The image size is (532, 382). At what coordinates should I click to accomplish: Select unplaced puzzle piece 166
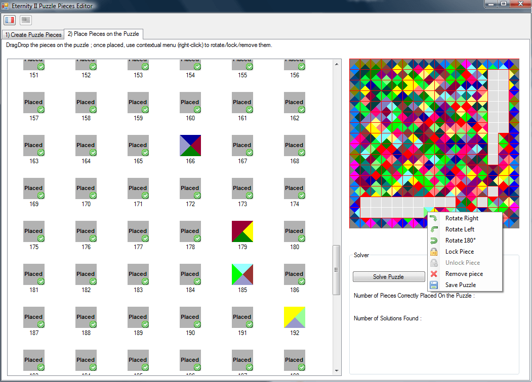pyautogui.click(x=190, y=146)
